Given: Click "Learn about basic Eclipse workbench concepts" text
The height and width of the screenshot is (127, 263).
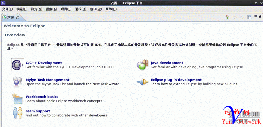Looking at the screenshot, I should tap(64, 101).
